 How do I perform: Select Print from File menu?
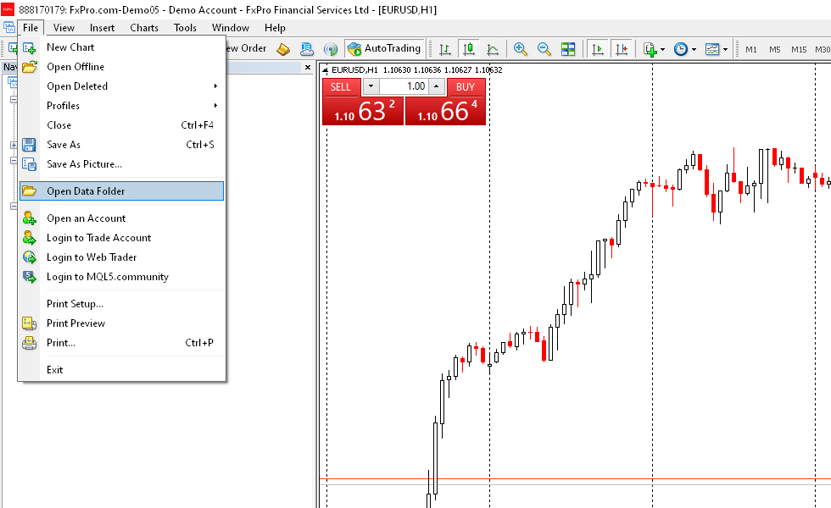pos(121,343)
